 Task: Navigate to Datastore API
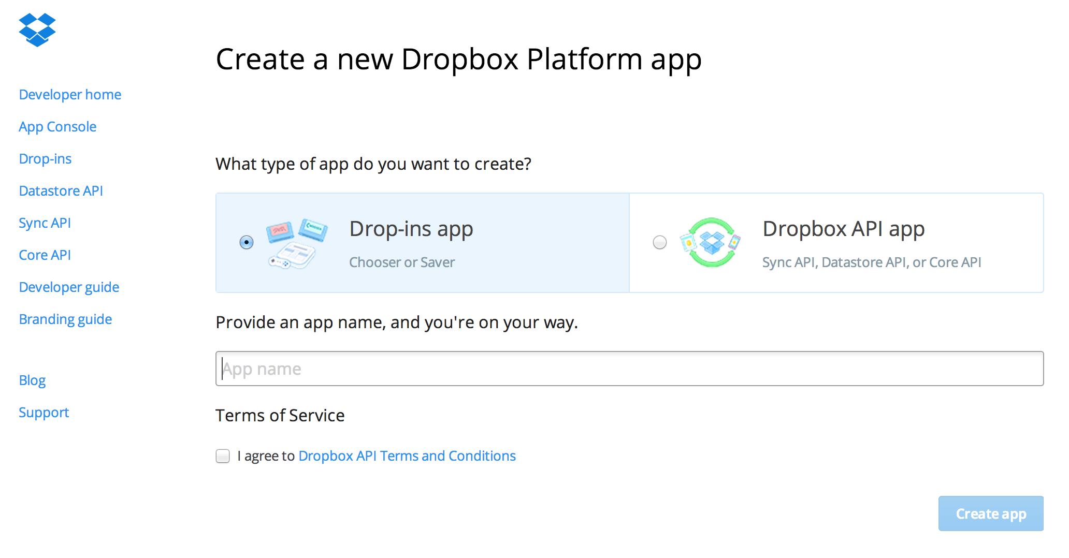tap(61, 191)
